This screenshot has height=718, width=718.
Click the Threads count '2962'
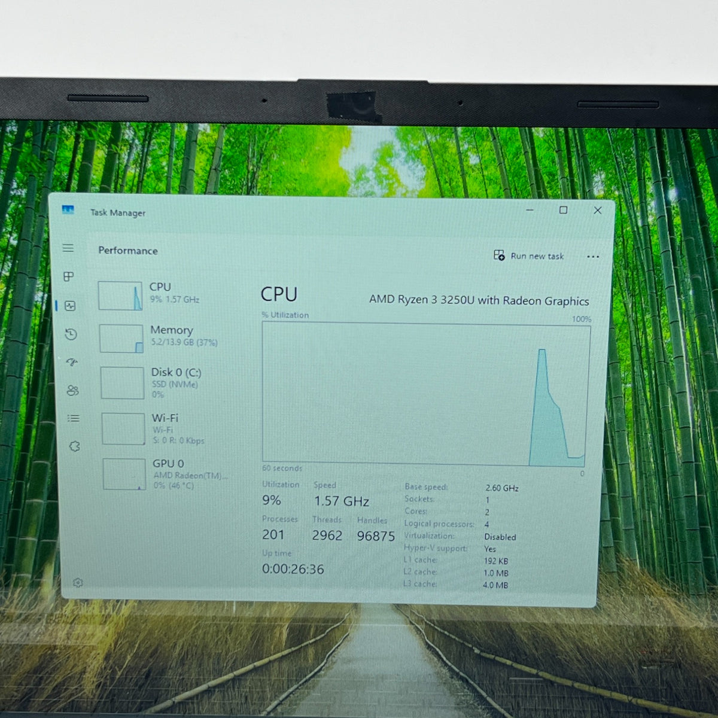pos(327,536)
